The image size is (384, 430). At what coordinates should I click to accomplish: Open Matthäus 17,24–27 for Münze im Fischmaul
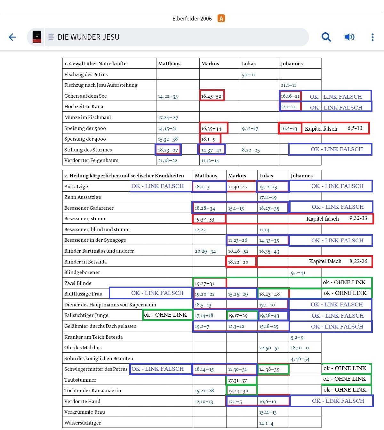[168, 118]
